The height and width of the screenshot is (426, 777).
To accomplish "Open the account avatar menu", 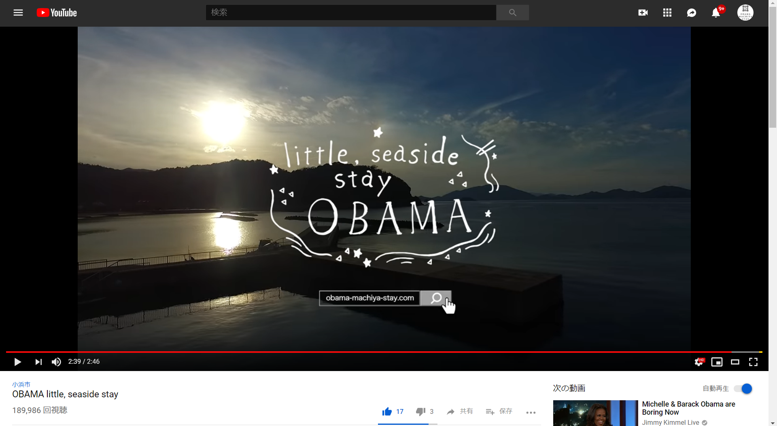I will [x=745, y=13].
